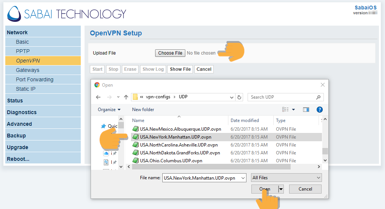Navigate up one folder level
This screenshot has width=385, height=209.
(x=126, y=97)
